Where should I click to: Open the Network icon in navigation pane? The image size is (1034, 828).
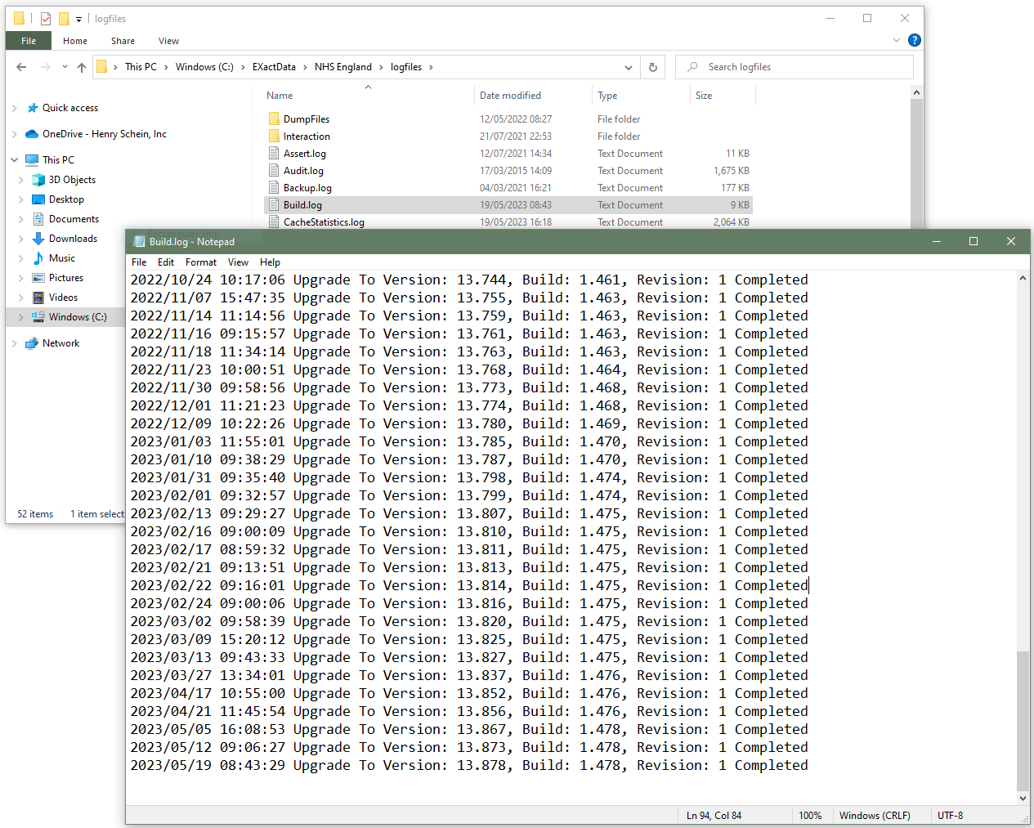coord(32,343)
